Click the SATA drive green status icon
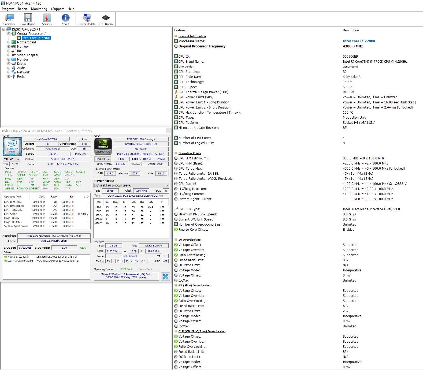Viewport: 423px width, 370px height. 6,261
